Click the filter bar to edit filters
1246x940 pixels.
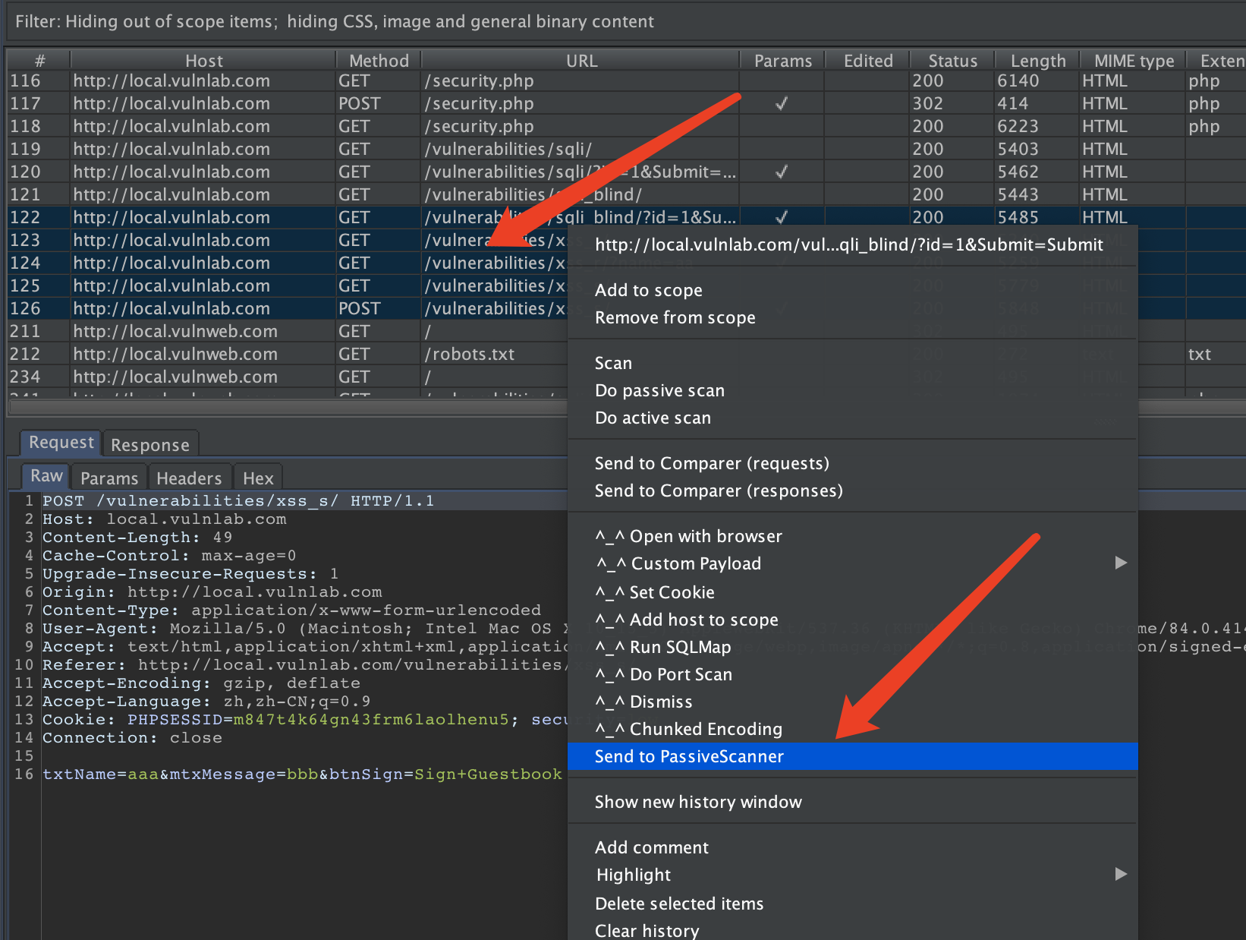[334, 21]
